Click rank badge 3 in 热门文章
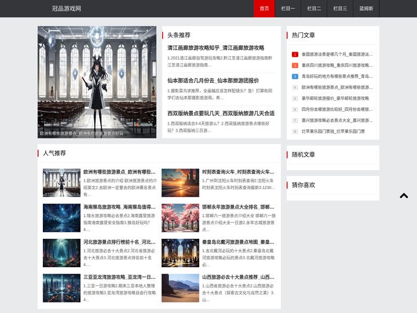 pyautogui.click(x=295, y=77)
